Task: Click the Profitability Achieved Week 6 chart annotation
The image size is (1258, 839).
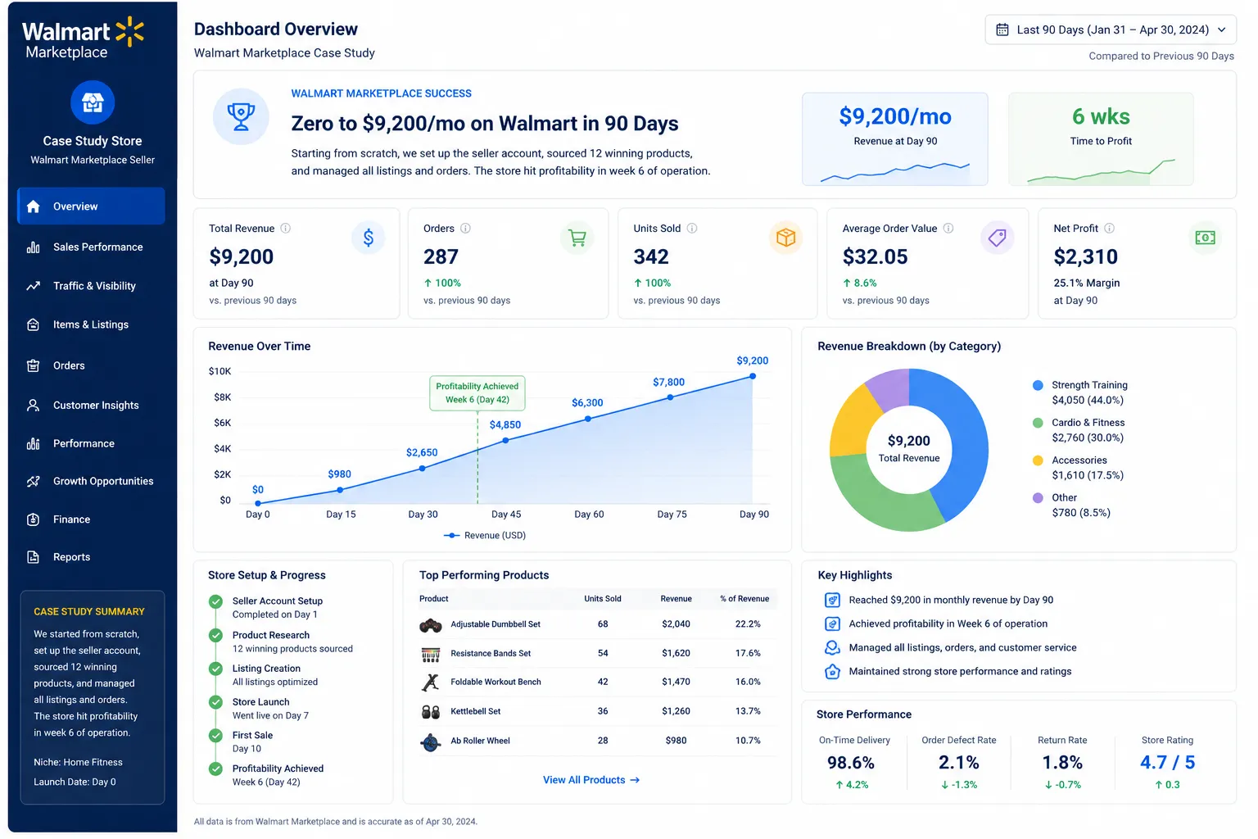Action: [477, 393]
